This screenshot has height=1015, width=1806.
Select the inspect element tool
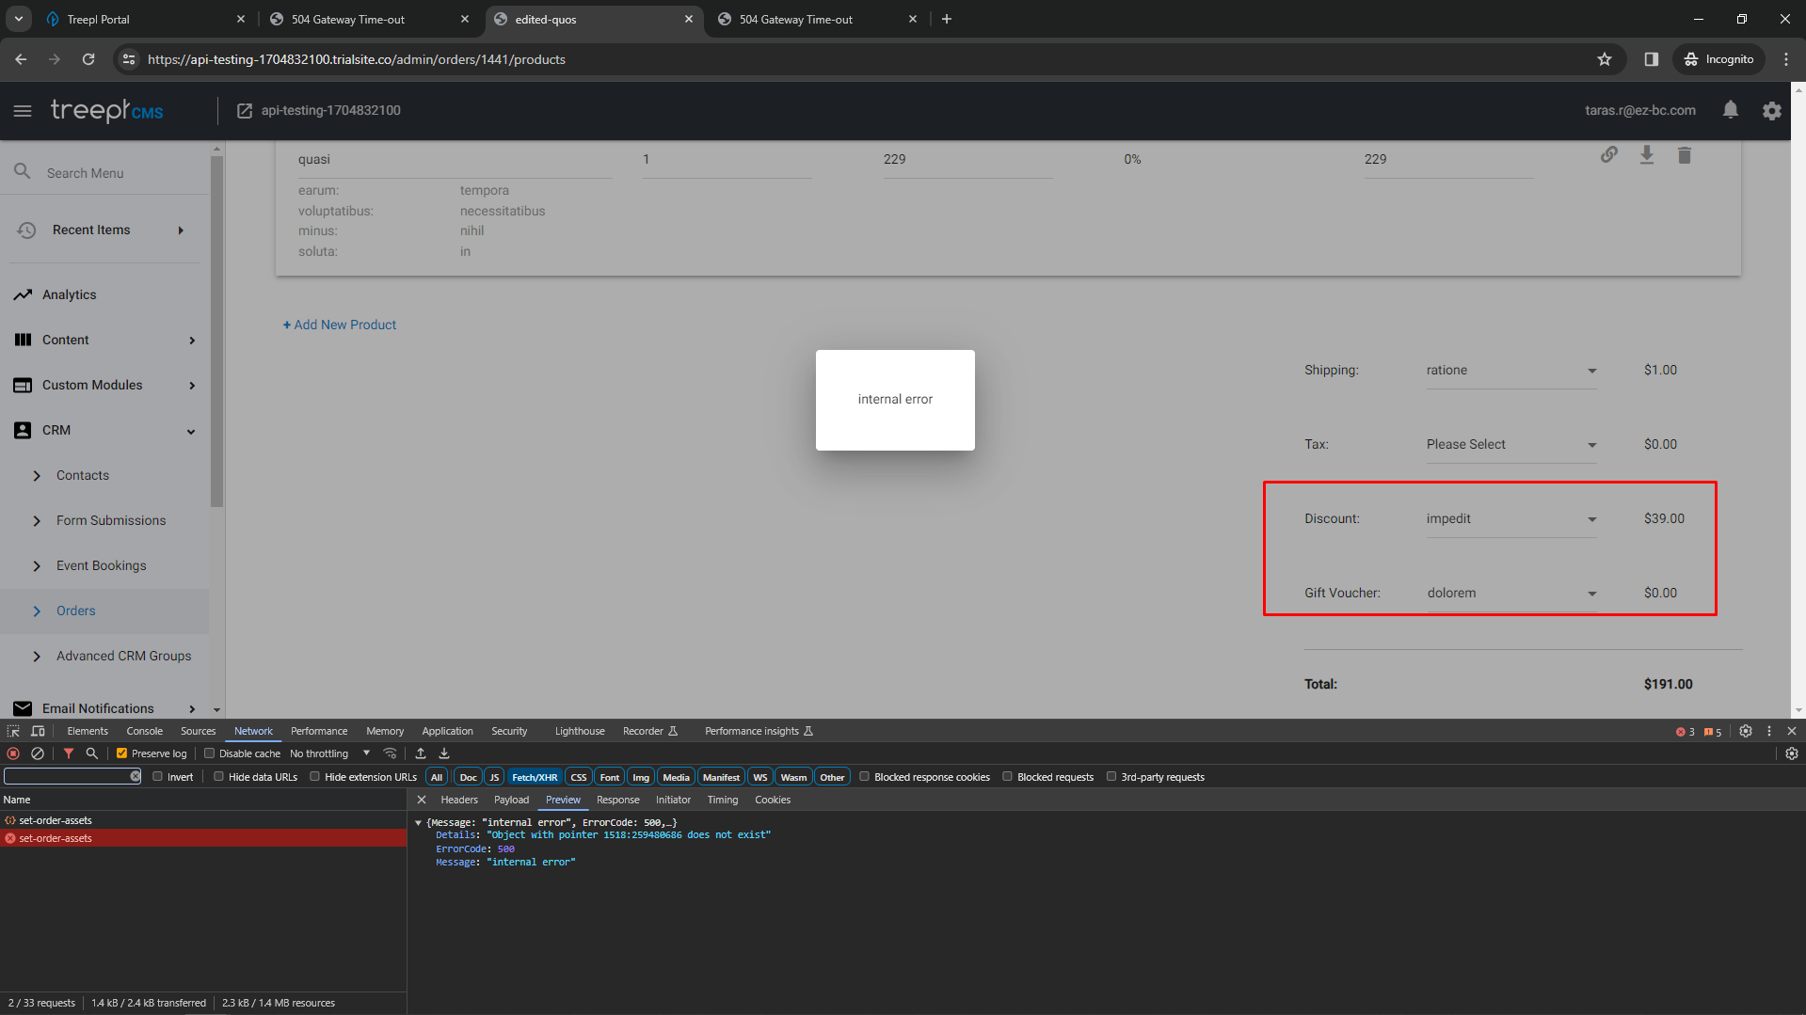13,731
